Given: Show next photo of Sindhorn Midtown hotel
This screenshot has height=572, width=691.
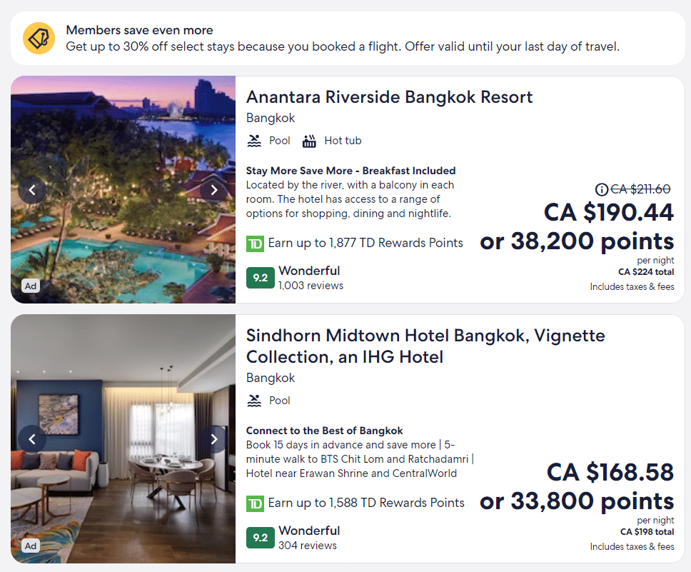Looking at the screenshot, I should coord(213,439).
